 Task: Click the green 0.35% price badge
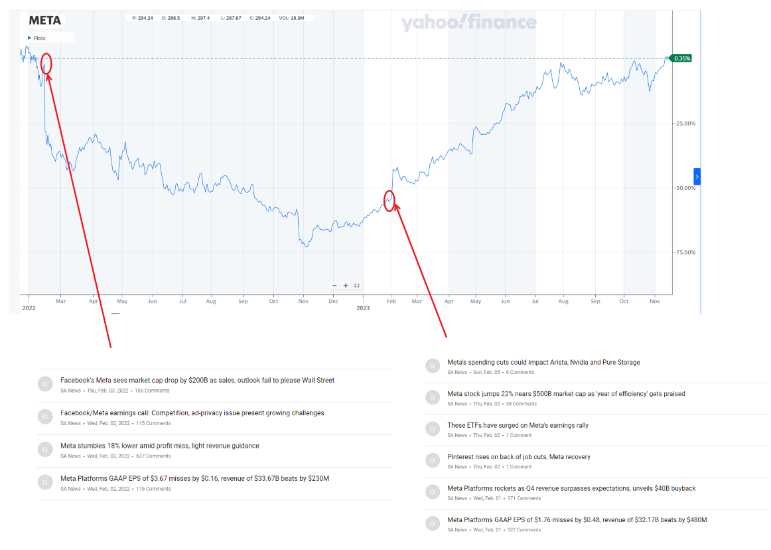[x=681, y=58]
